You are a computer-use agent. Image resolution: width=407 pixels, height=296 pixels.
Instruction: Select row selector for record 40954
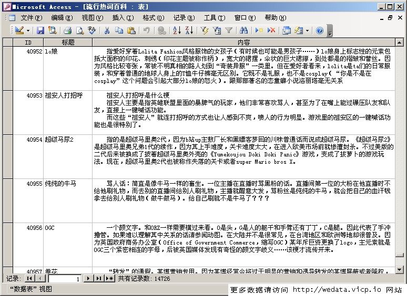coord(8,156)
